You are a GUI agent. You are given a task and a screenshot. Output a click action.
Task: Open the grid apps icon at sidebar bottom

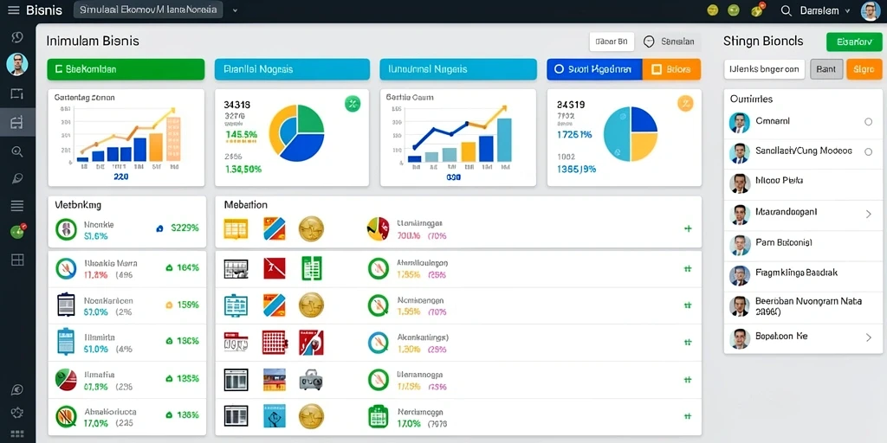(17, 434)
